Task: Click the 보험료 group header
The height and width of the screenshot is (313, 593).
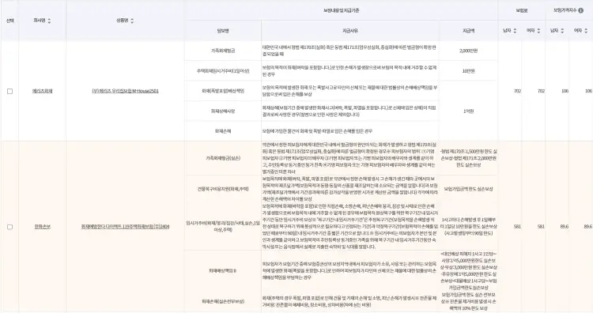Action: [x=522, y=10]
